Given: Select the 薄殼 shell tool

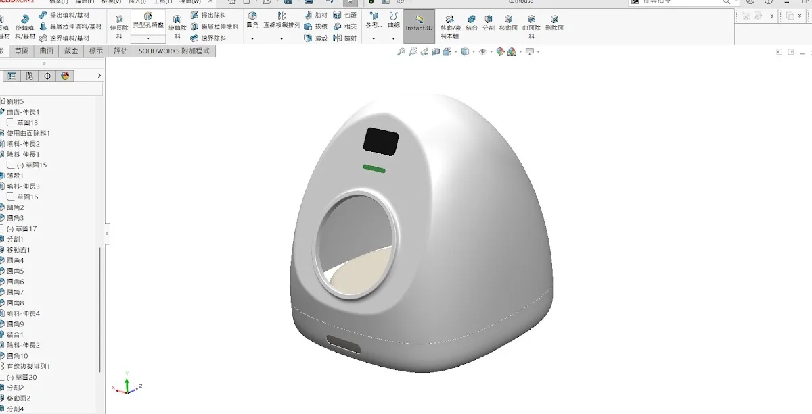Looking at the screenshot, I should 316,38.
